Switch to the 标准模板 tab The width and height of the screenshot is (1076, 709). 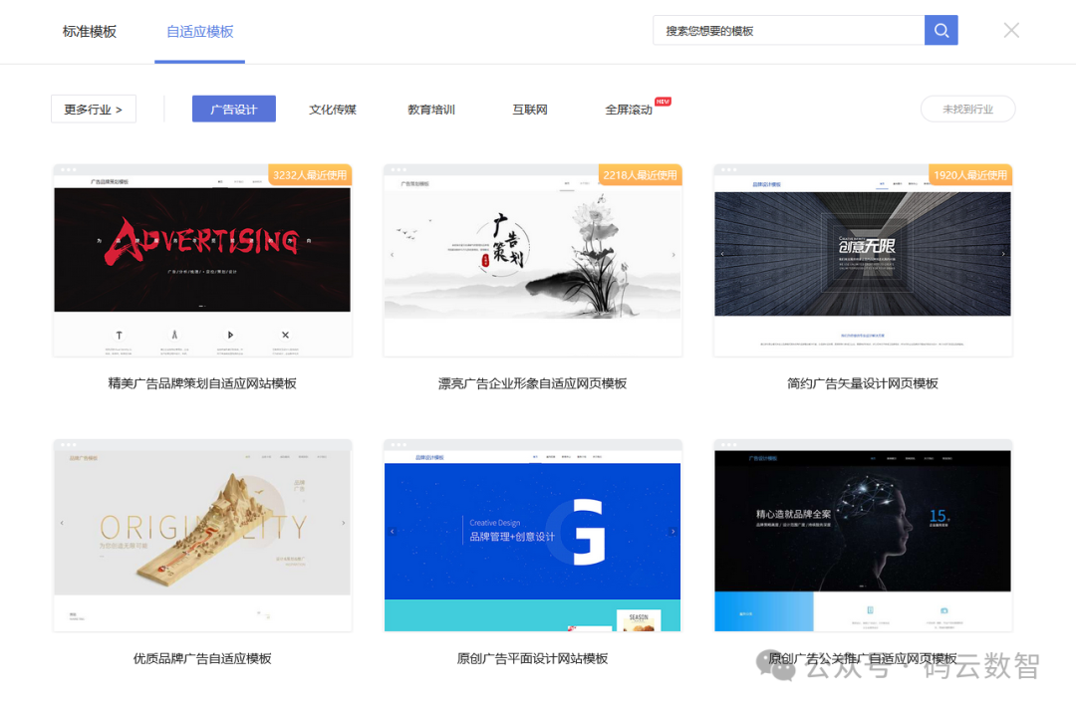[90, 32]
